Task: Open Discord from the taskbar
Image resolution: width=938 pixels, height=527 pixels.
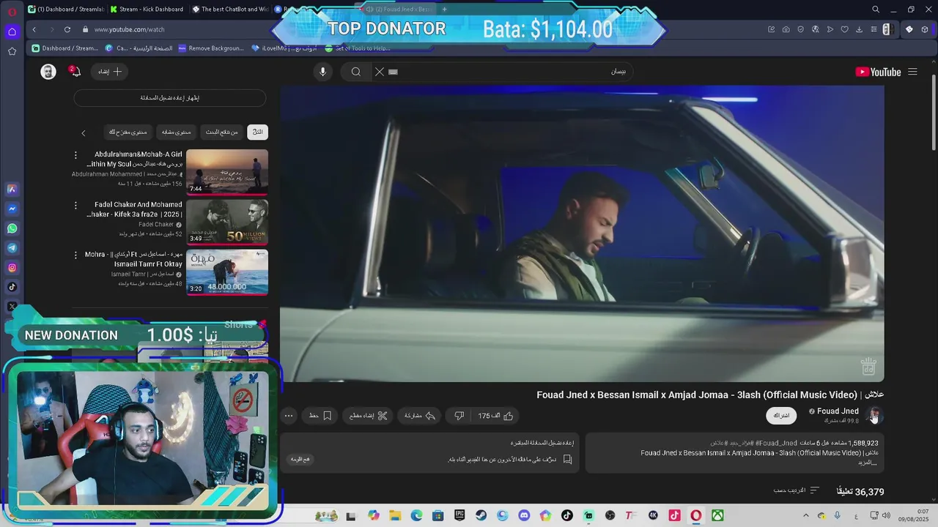Action: 524,515
